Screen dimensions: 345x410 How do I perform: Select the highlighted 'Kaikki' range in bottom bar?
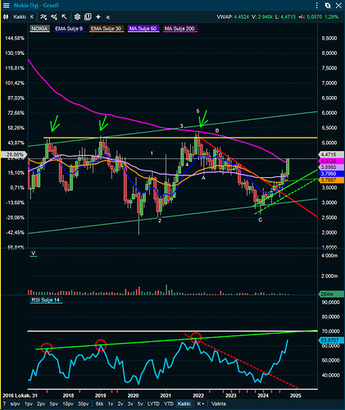(184, 403)
